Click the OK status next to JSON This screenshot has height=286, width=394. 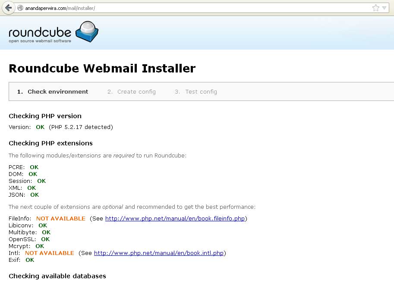tap(35, 195)
